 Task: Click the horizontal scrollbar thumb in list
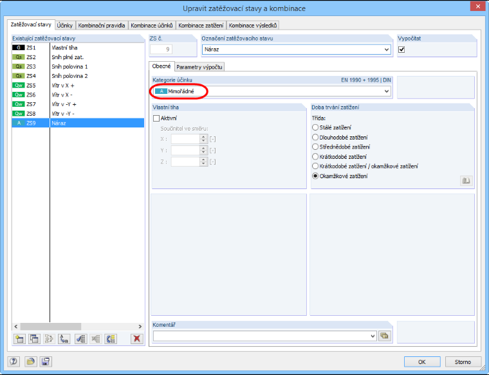tap(51, 326)
